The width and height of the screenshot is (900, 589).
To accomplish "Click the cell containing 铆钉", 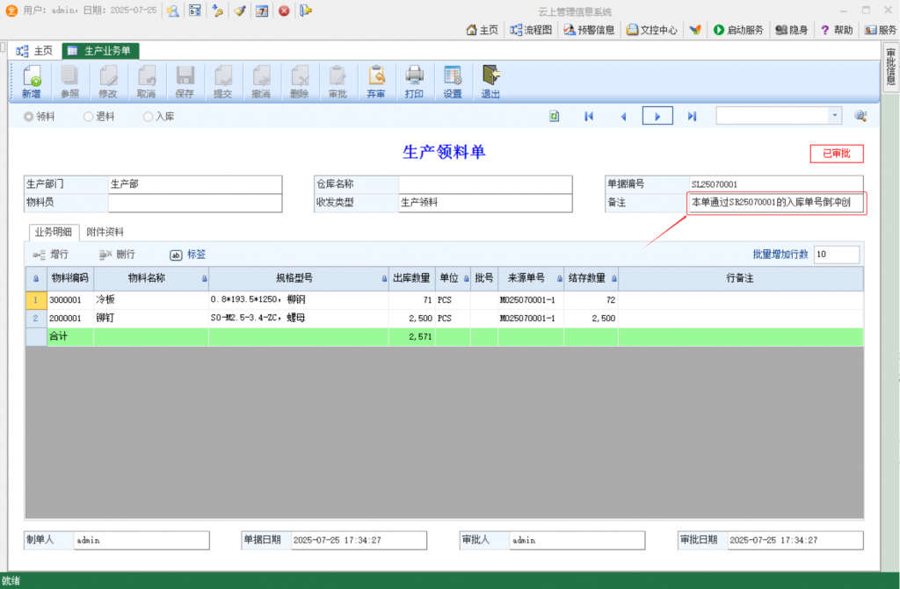I will tap(151, 319).
